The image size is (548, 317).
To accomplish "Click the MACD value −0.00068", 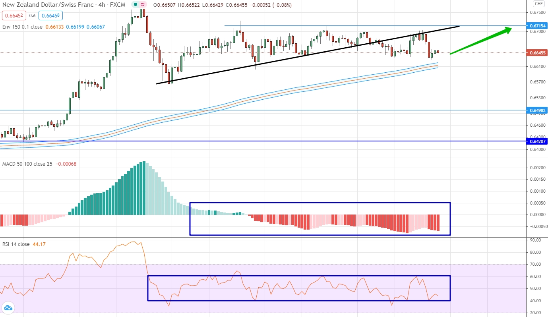I will click(66, 164).
